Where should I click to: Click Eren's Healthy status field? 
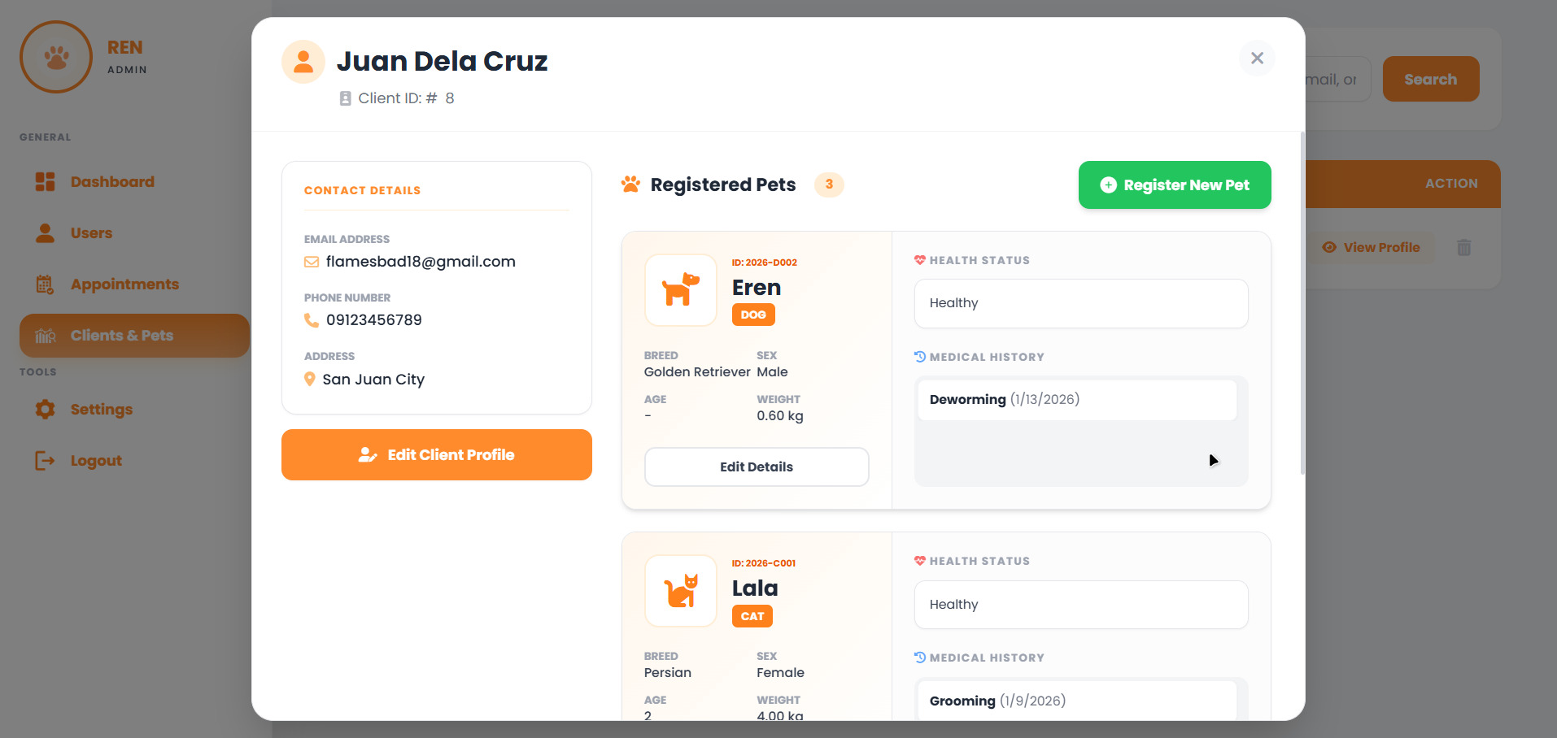pyautogui.click(x=1080, y=303)
